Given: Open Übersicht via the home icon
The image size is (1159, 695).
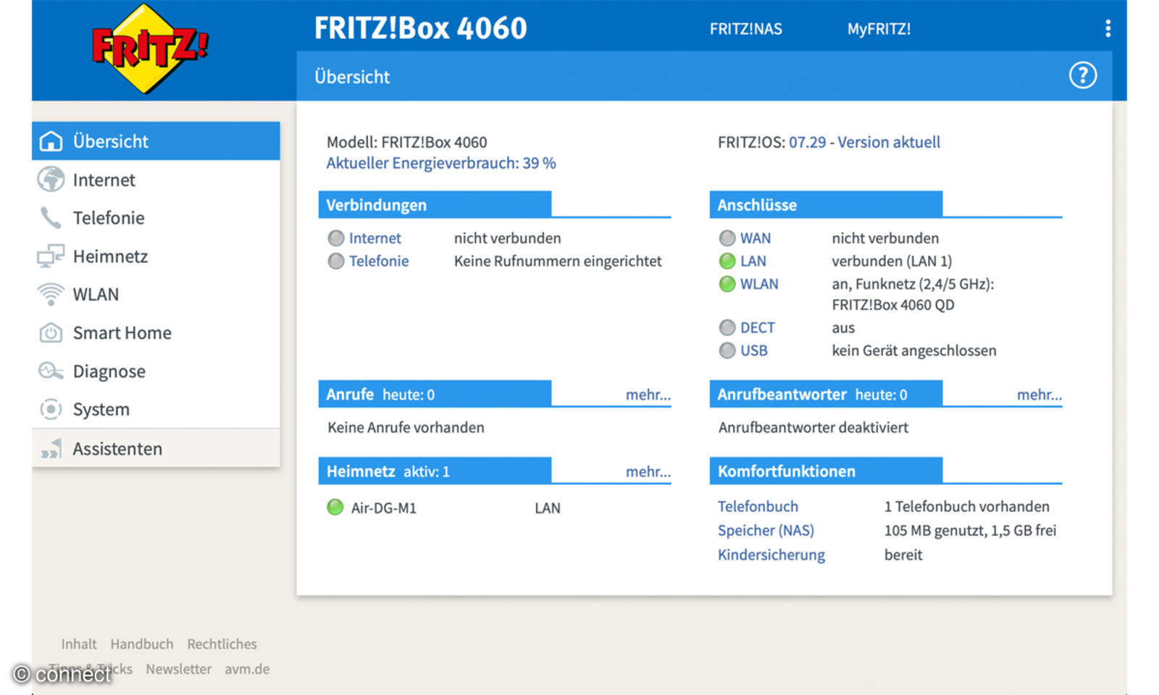Looking at the screenshot, I should [51, 141].
